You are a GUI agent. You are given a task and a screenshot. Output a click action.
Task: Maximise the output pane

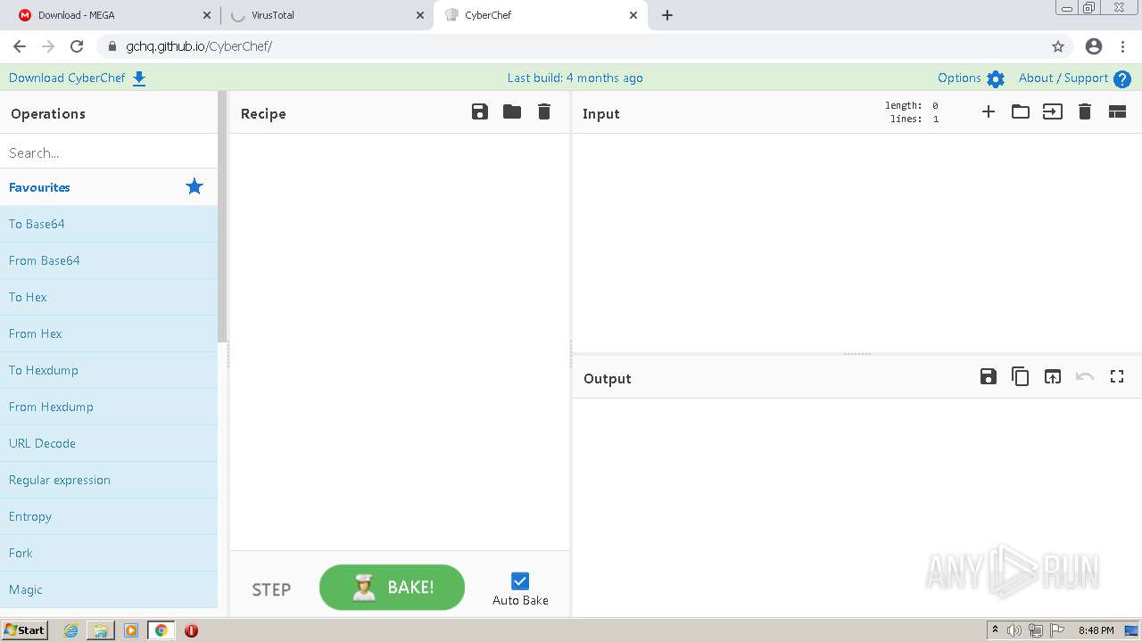pyautogui.click(x=1117, y=376)
